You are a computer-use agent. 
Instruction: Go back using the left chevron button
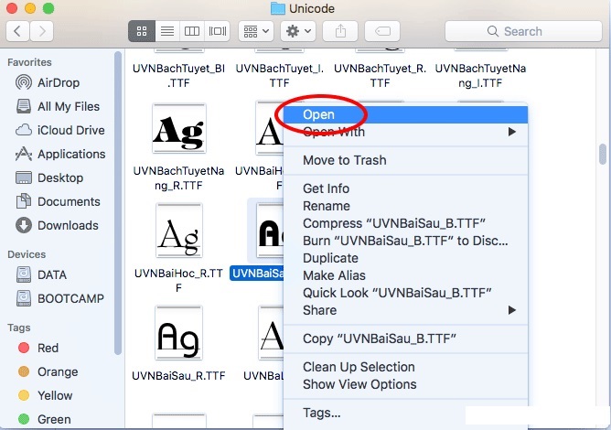pos(17,31)
